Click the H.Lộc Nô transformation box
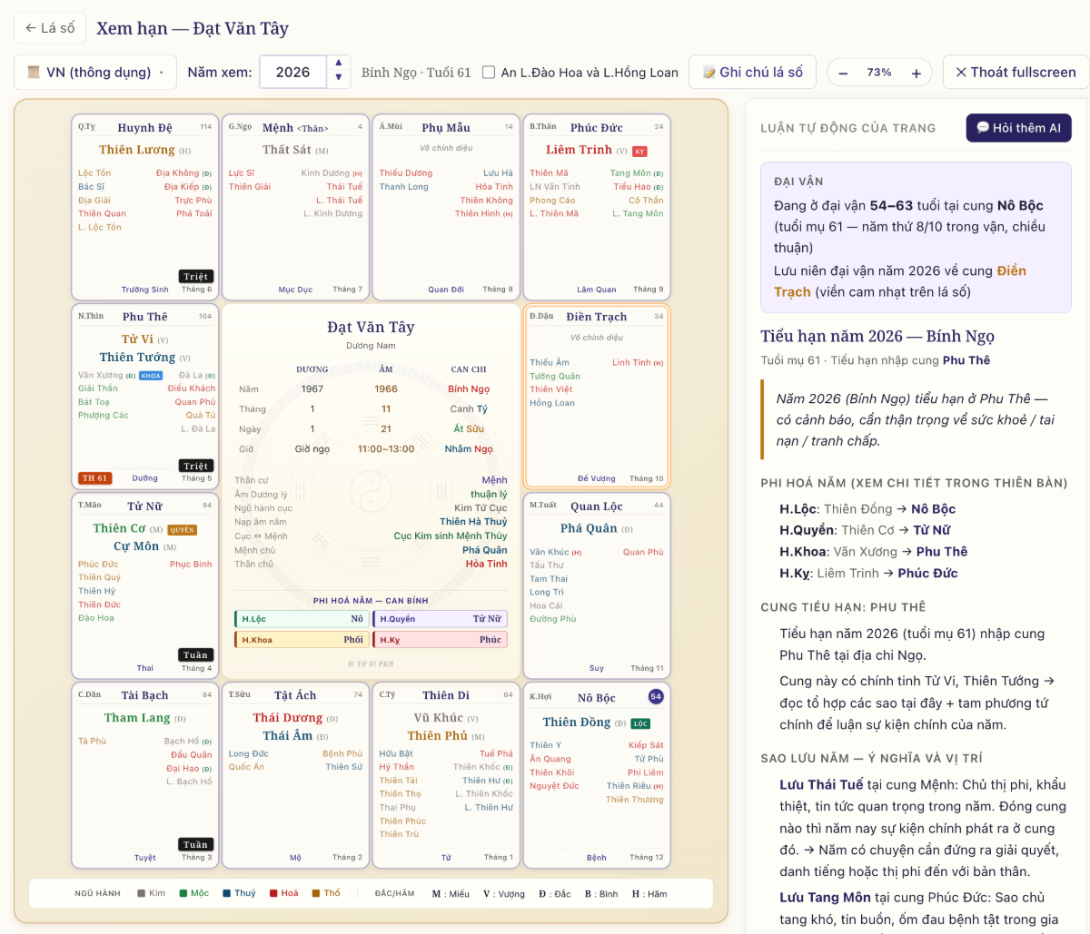This screenshot has height=934, width=1090. tap(302, 619)
